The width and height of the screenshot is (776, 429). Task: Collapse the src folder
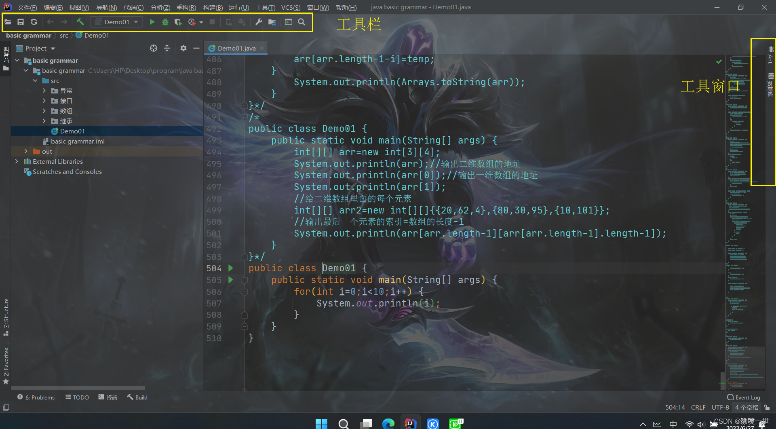[x=35, y=80]
